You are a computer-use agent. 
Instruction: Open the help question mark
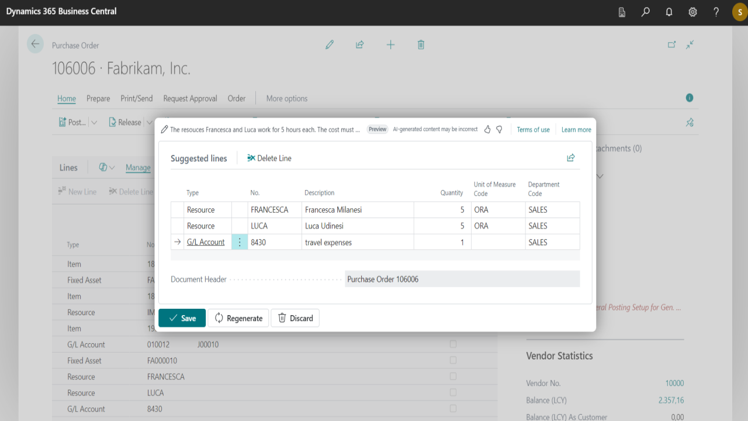(716, 12)
